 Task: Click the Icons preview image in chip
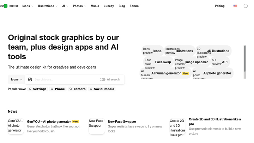147,51
